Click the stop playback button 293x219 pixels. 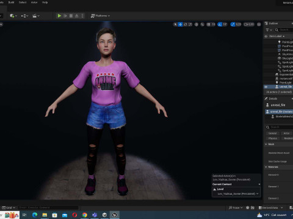click(x=71, y=16)
